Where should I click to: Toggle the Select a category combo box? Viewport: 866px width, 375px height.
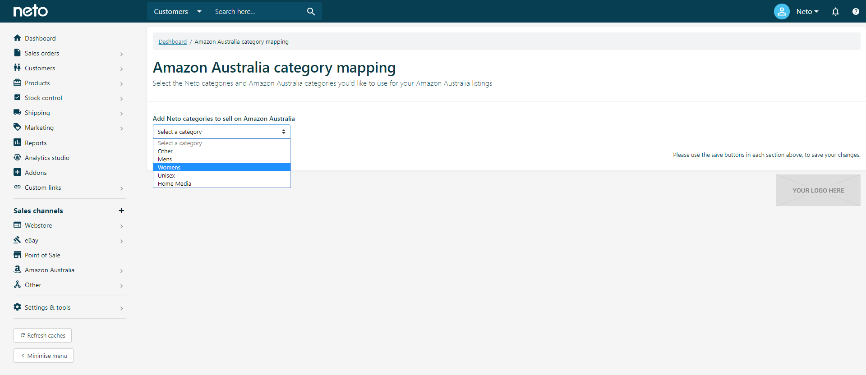tap(221, 132)
